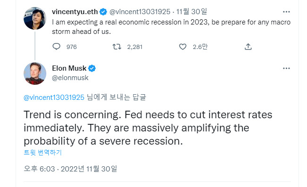Open Elon Musk's profile picture
This screenshot has height=187, width=307.
[x=35, y=73]
